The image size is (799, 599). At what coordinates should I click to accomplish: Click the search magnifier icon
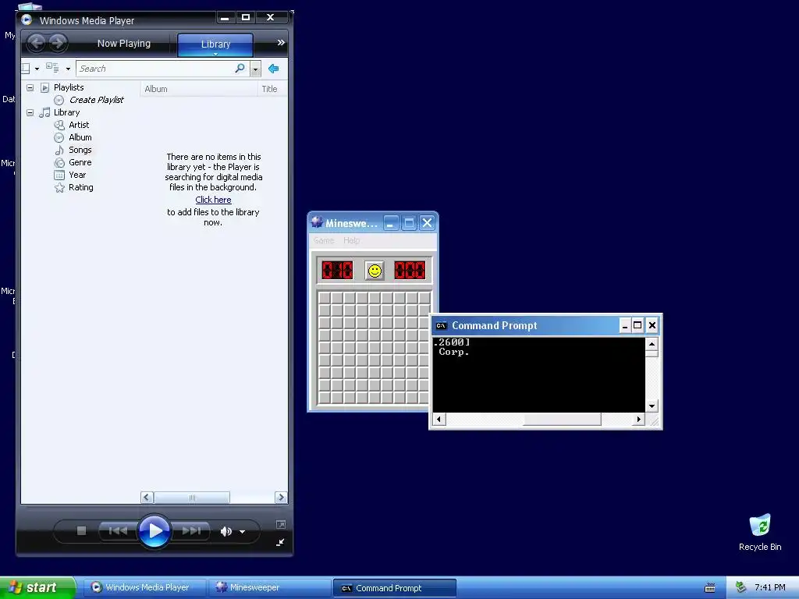click(x=240, y=69)
